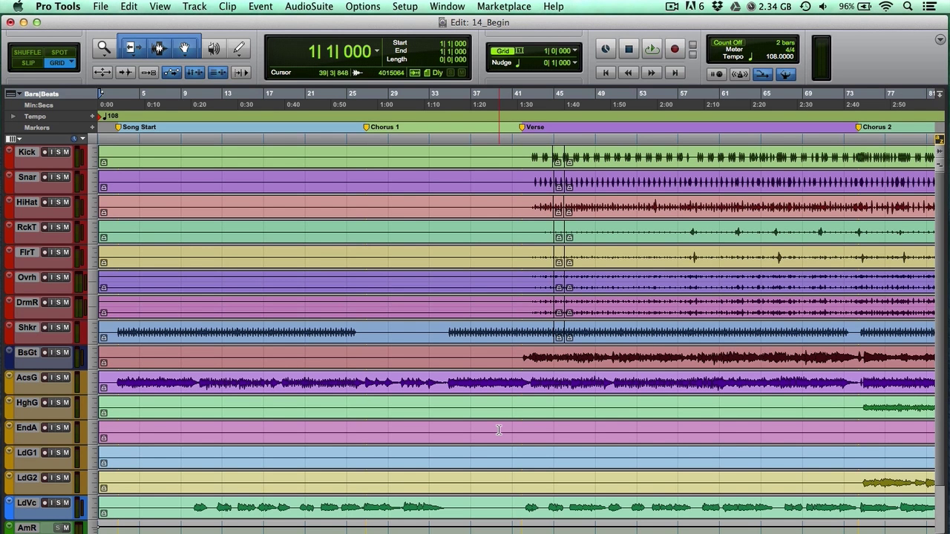This screenshot has height=534, width=950.
Task: Activate the Scrubber speaker tool
Action: click(x=214, y=48)
